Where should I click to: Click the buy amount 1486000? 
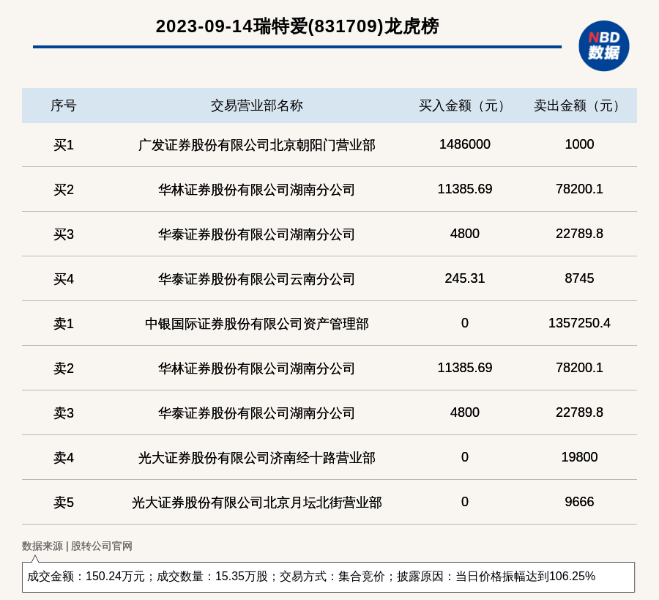465,144
